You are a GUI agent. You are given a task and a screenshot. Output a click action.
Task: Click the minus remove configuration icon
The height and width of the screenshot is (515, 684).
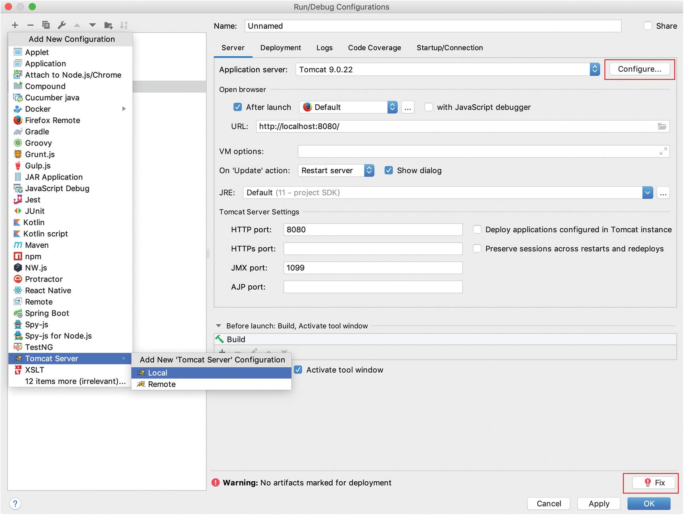click(31, 25)
